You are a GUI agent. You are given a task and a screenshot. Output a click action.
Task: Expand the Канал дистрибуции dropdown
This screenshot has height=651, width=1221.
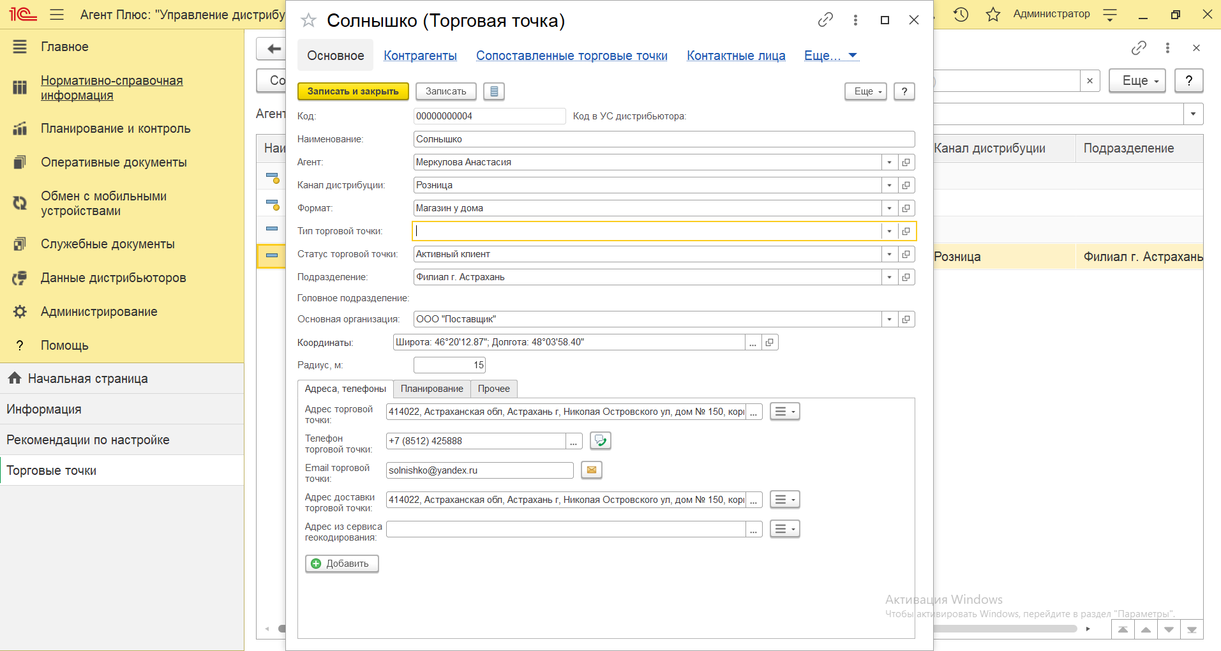click(x=889, y=185)
